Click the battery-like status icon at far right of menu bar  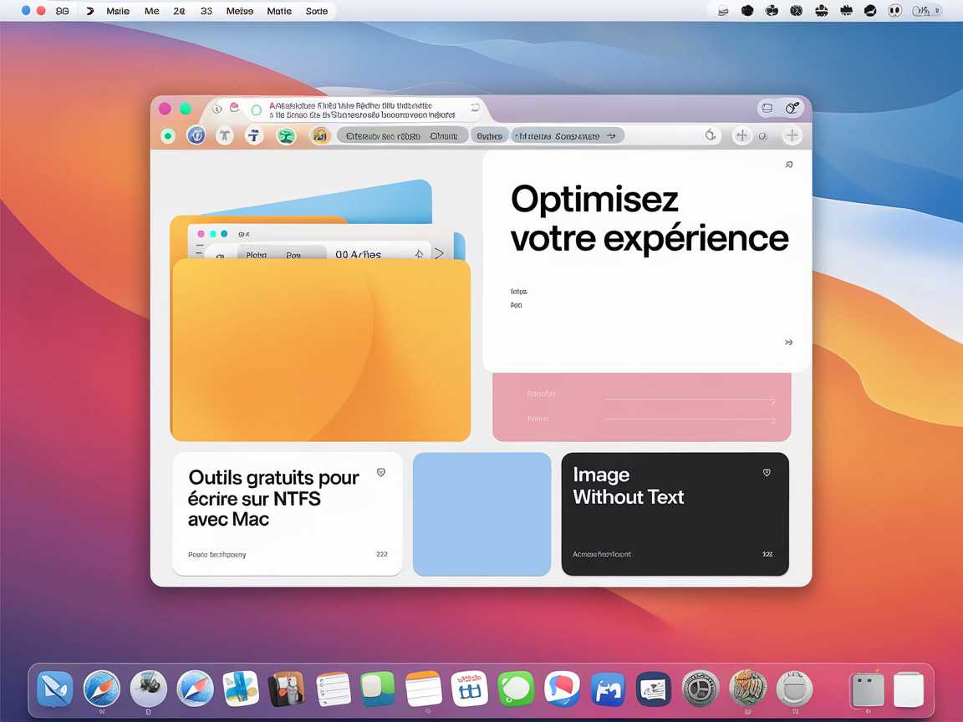tap(925, 10)
